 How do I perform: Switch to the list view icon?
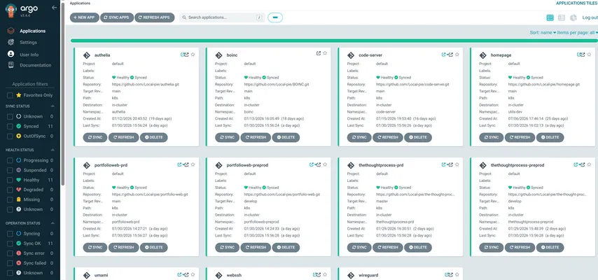click(562, 17)
